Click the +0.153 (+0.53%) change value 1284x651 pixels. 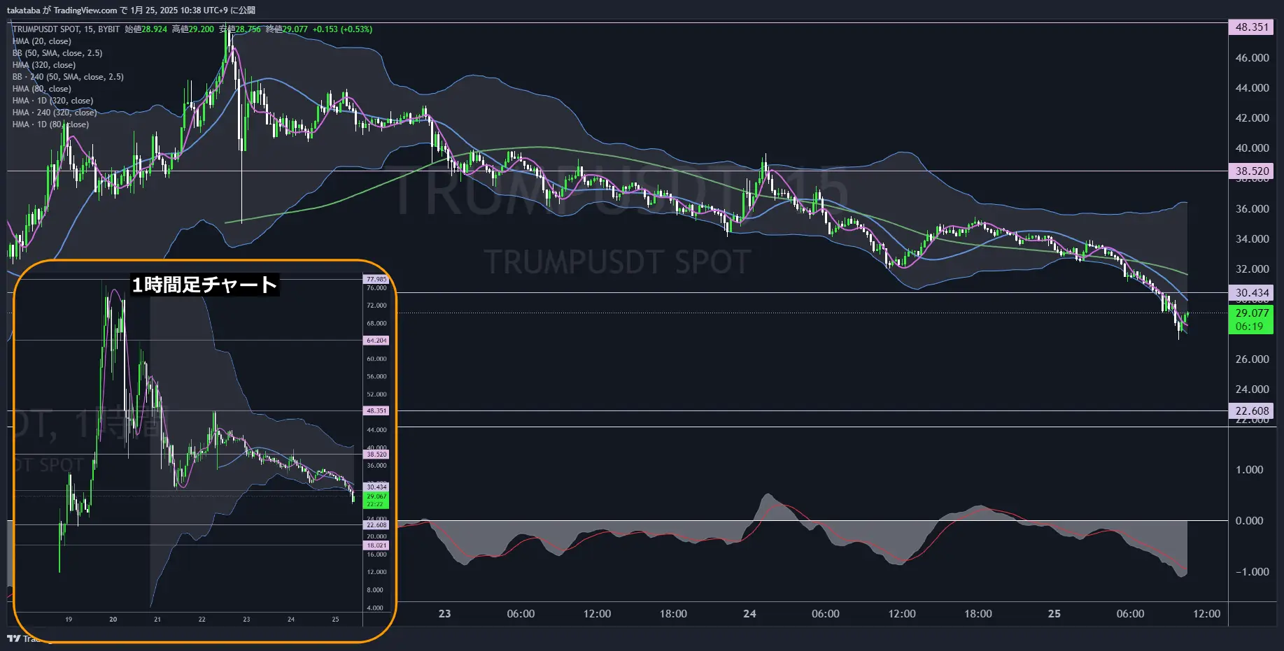pyautogui.click(x=342, y=29)
